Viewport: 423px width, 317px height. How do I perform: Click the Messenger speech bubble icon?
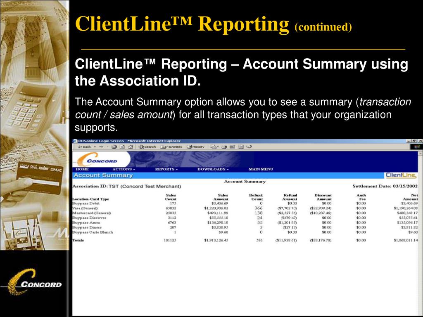coord(249,147)
